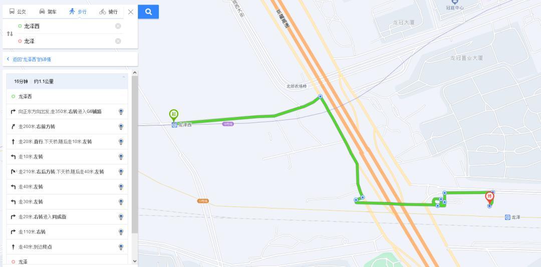Switch to 公交 transit tab
The height and width of the screenshot is (267, 541).
(x=18, y=11)
